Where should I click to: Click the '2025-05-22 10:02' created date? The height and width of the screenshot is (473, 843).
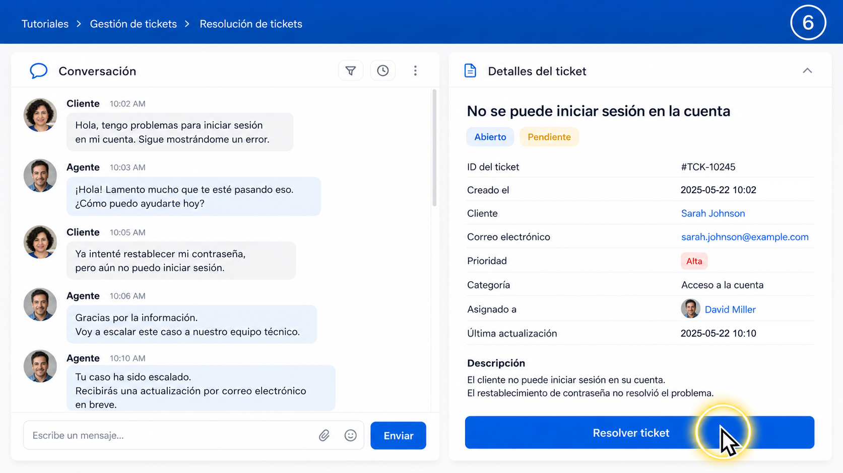click(718, 190)
